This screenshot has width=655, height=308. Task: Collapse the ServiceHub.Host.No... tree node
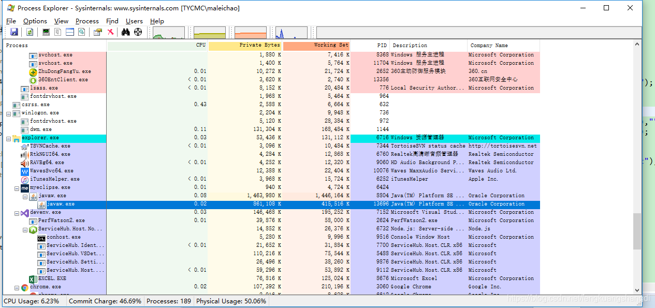click(x=25, y=229)
